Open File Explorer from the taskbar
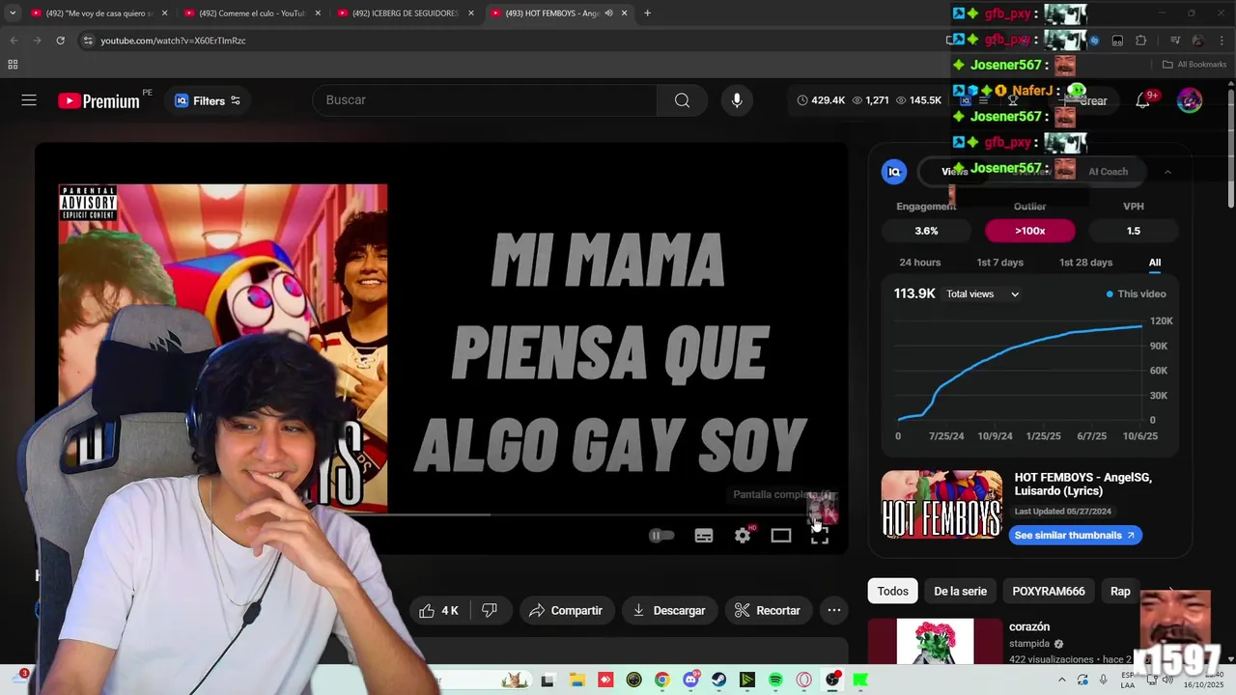 (x=576, y=681)
